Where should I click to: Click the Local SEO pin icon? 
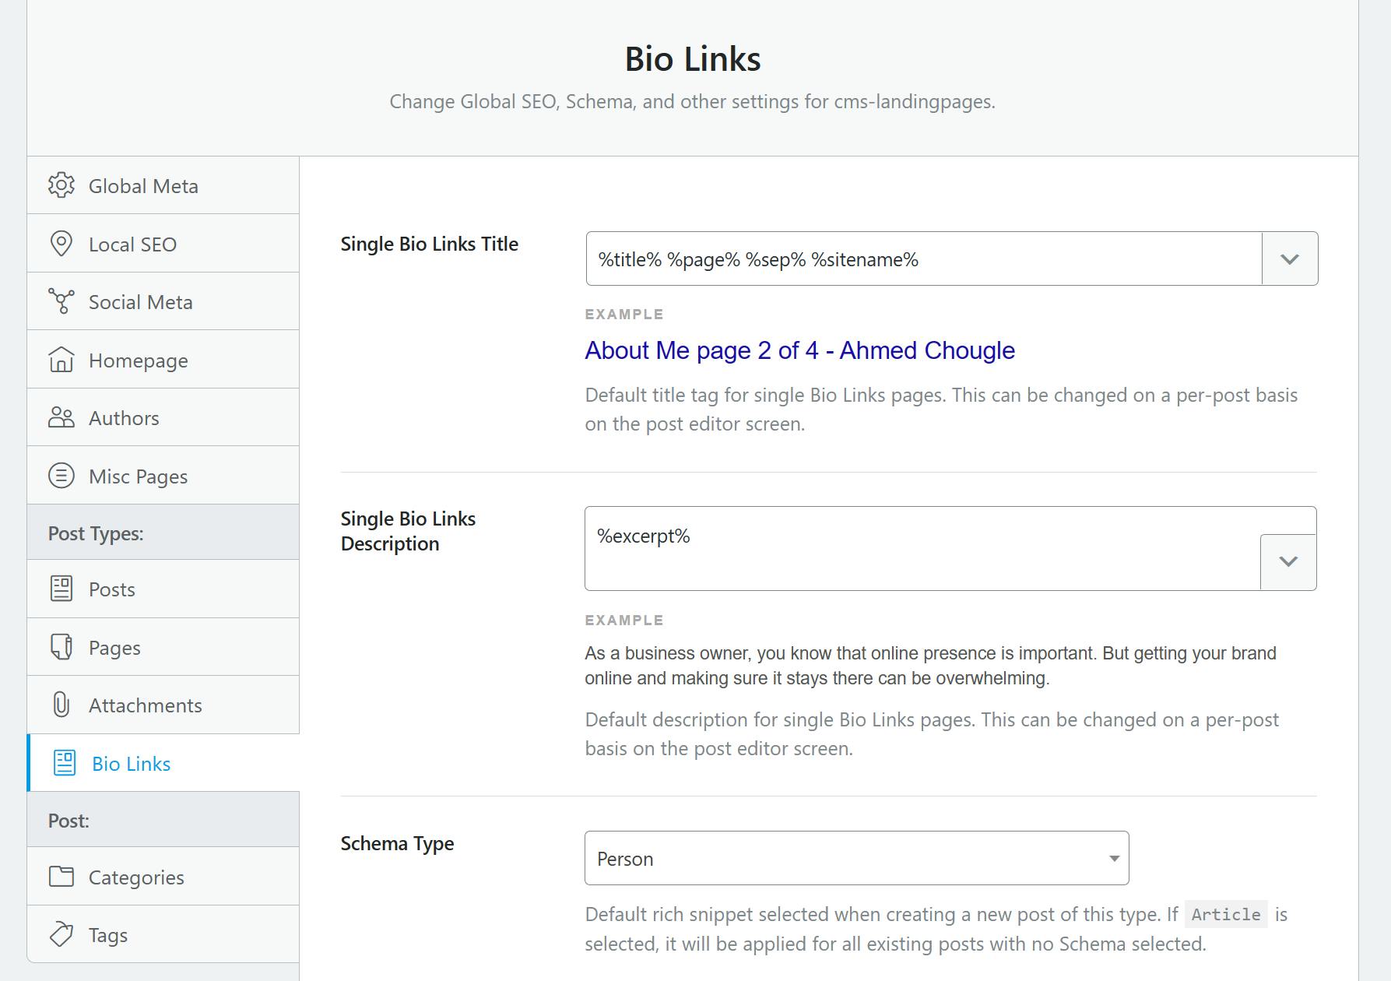(61, 244)
